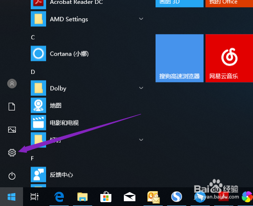Screen dimensions: 253x206
Task: Click the user account avatar
Action: click(12, 84)
